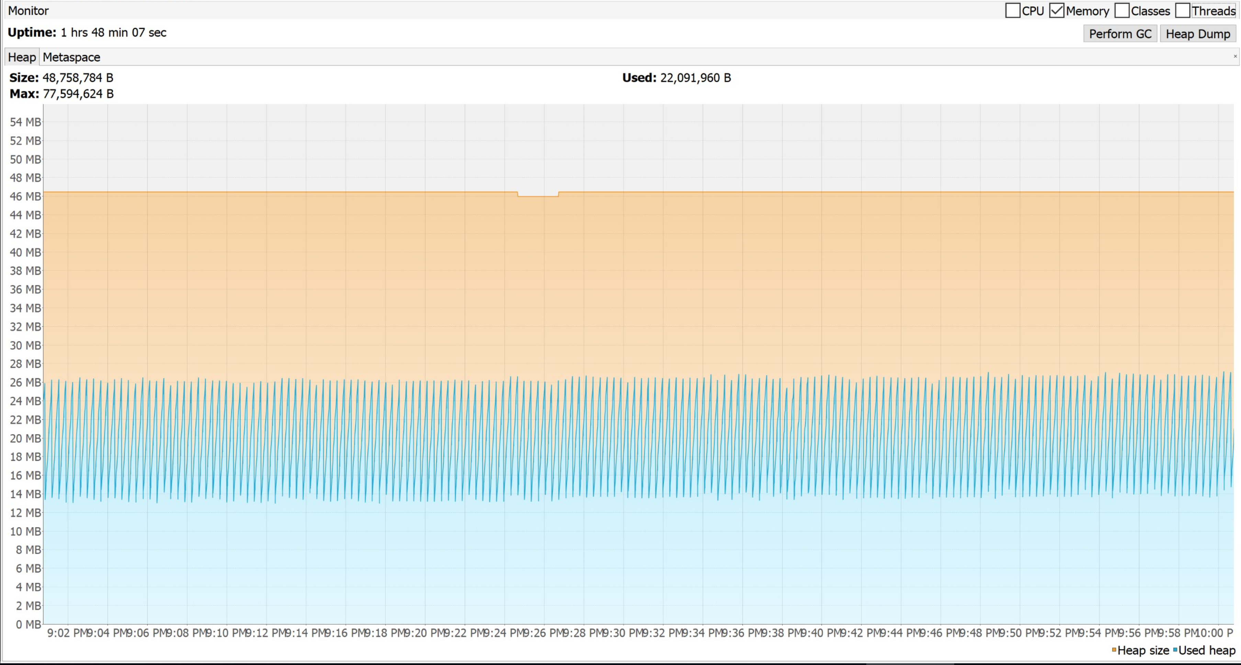Click the blue Used heap legend swatch
This screenshot has width=1241, height=665.
coord(1175,650)
